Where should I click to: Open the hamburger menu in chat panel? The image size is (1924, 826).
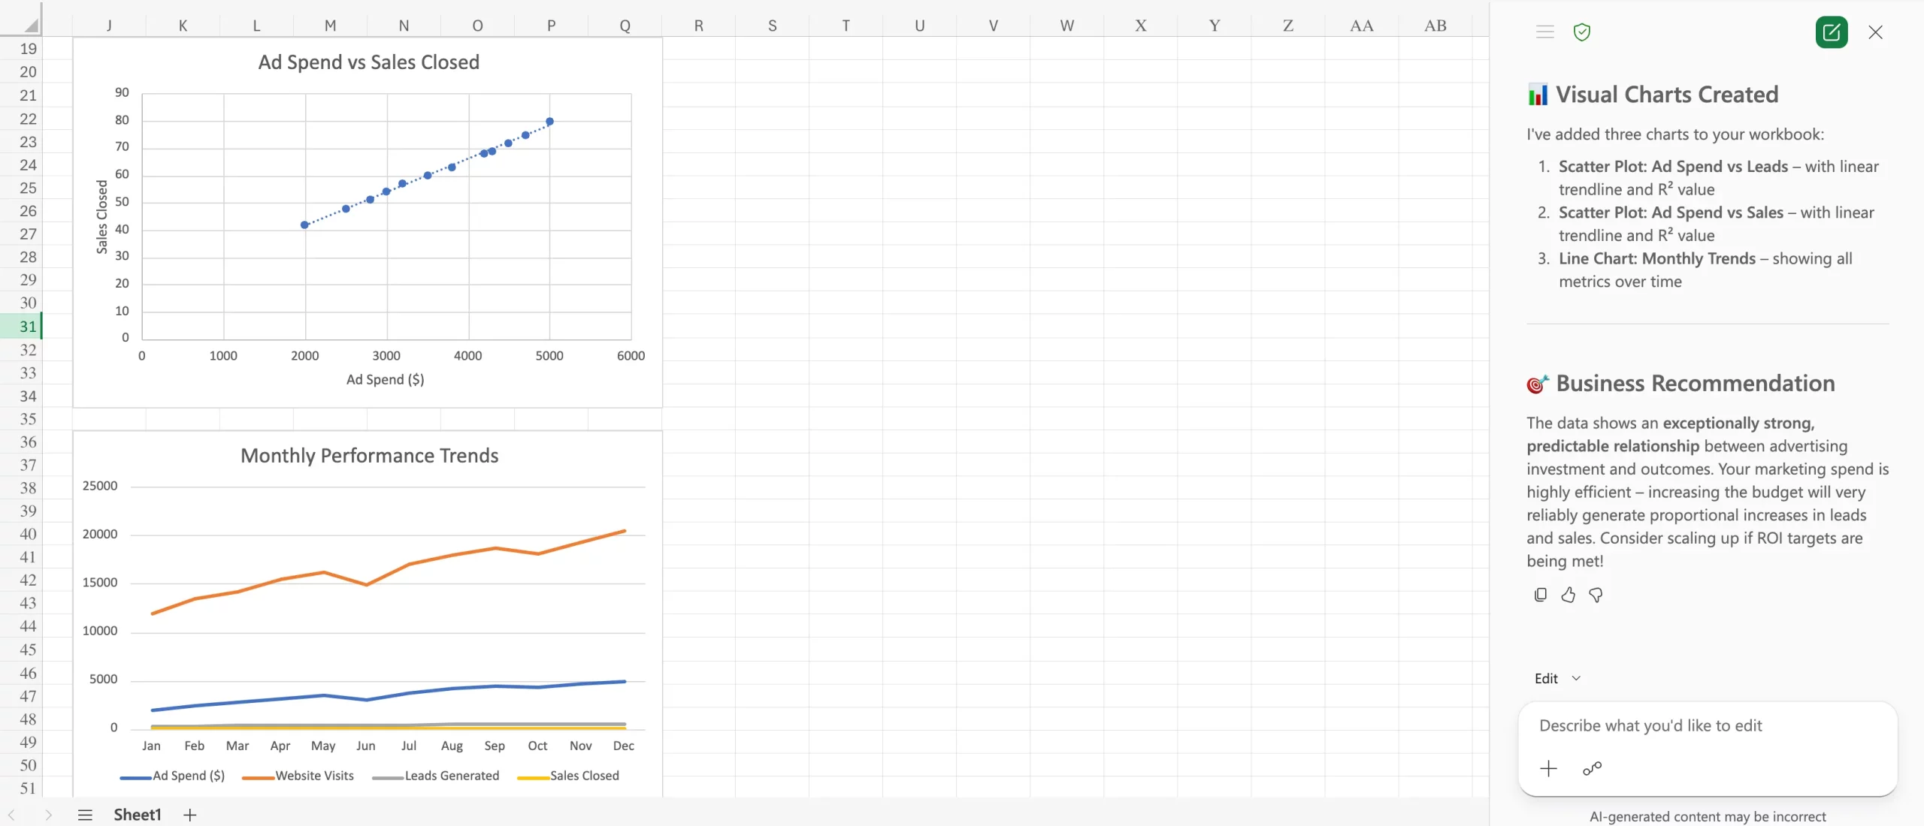tap(1544, 32)
